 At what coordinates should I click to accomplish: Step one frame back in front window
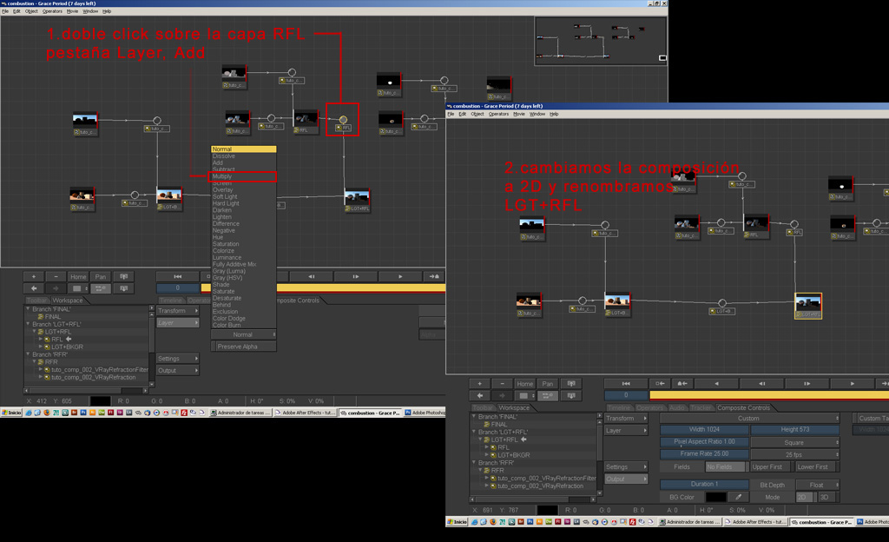[762, 384]
